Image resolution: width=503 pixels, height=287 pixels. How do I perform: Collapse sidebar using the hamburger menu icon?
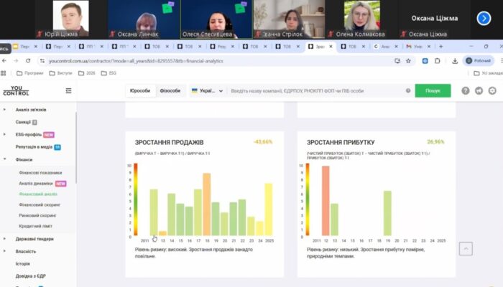[68, 90]
